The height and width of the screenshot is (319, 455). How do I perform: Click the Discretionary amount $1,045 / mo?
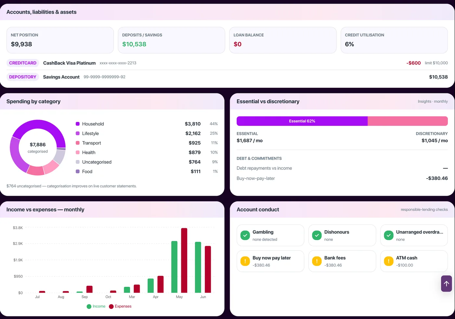(x=435, y=140)
